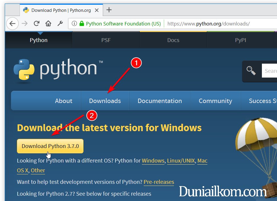The width and height of the screenshot is (277, 201).
Task: Click the green padlock security icon
Action: point(81,23)
